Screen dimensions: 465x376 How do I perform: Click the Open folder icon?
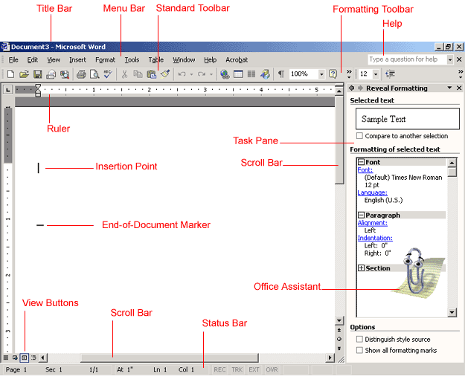pyautogui.click(x=23, y=74)
